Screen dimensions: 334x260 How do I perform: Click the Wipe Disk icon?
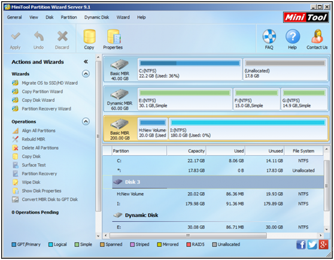[x=16, y=182]
